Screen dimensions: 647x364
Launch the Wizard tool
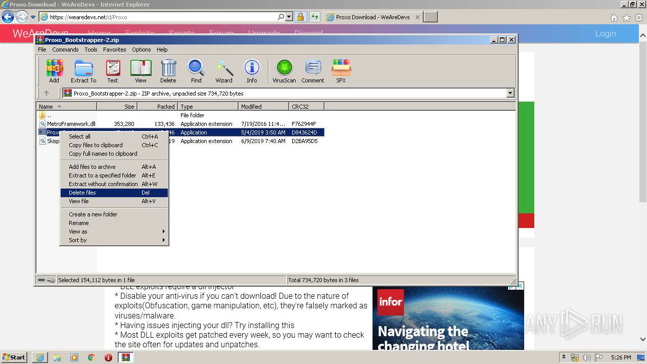coord(224,71)
